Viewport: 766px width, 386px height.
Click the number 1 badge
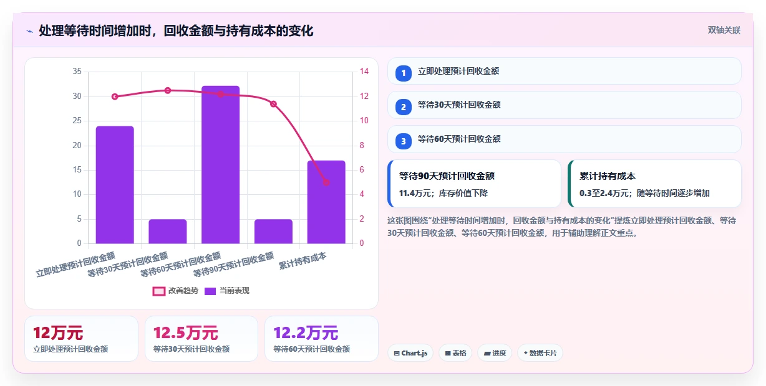(404, 73)
